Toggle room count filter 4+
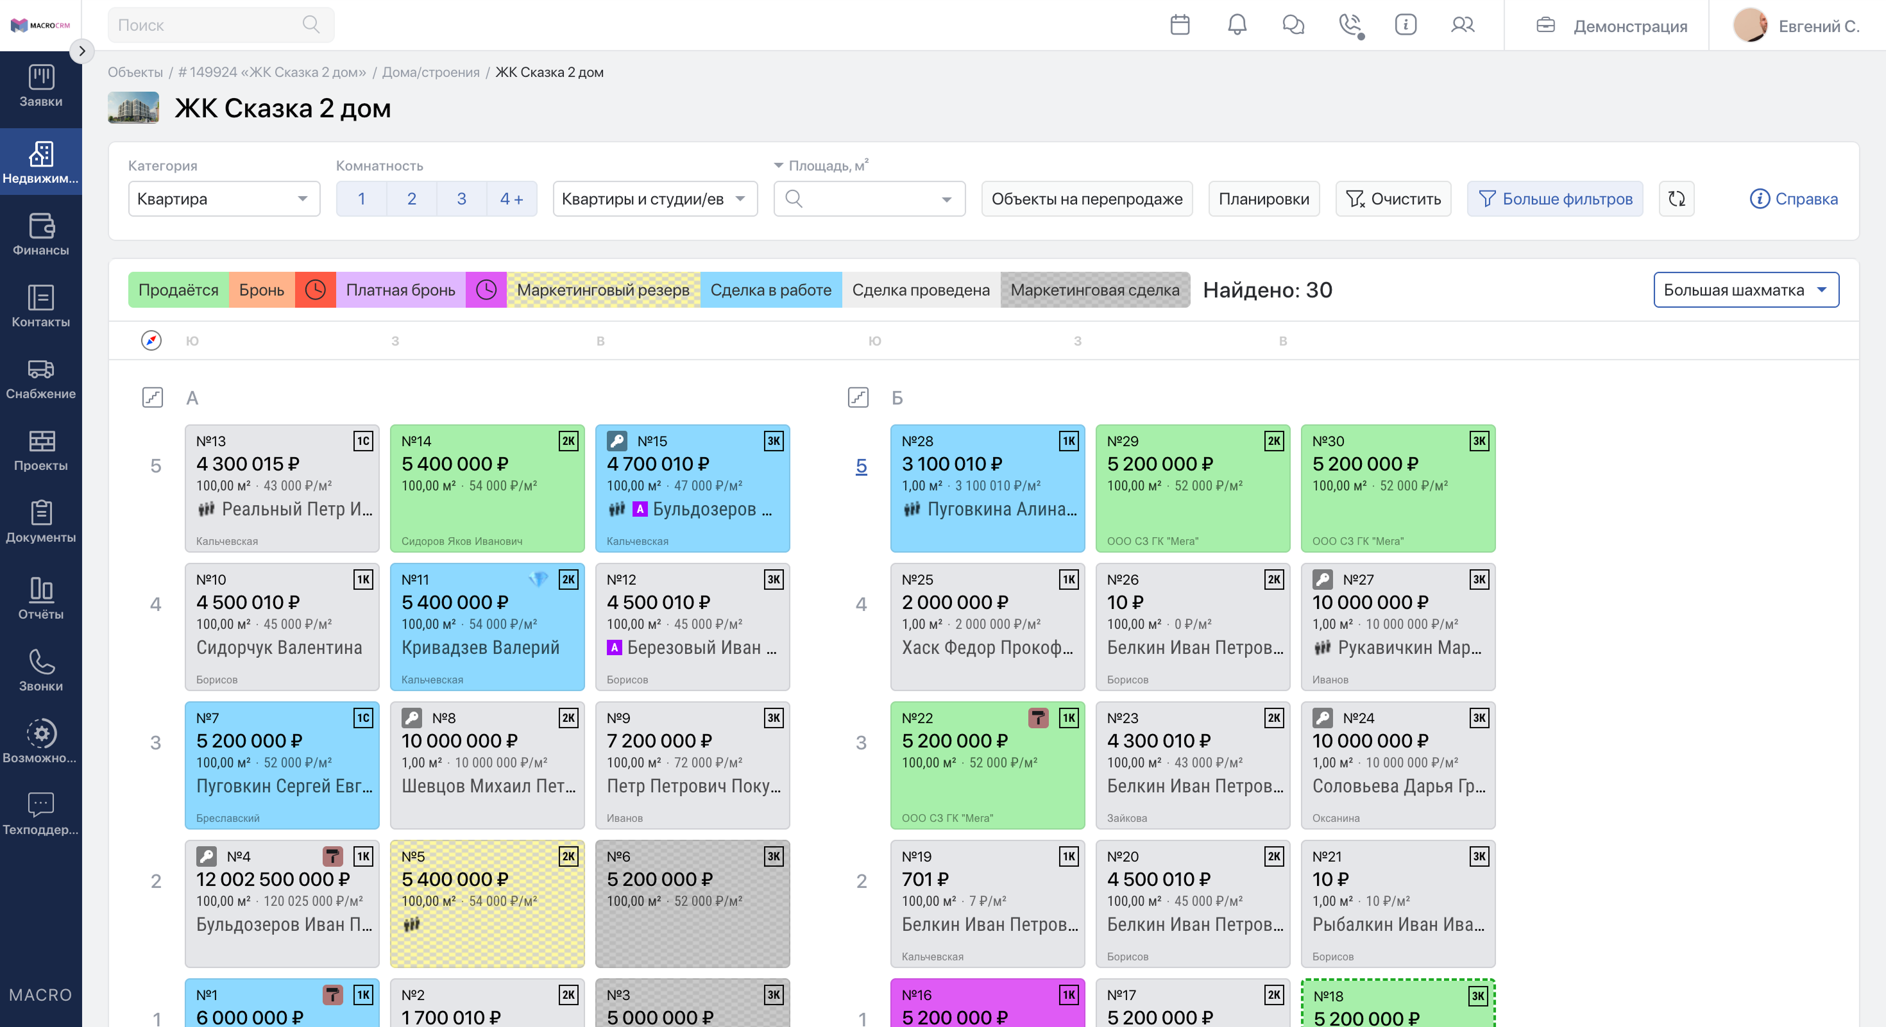Screen dimensions: 1886x1027 (x=512, y=199)
